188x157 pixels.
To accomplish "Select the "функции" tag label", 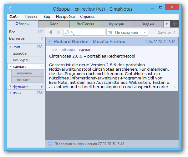I will [21, 86].
